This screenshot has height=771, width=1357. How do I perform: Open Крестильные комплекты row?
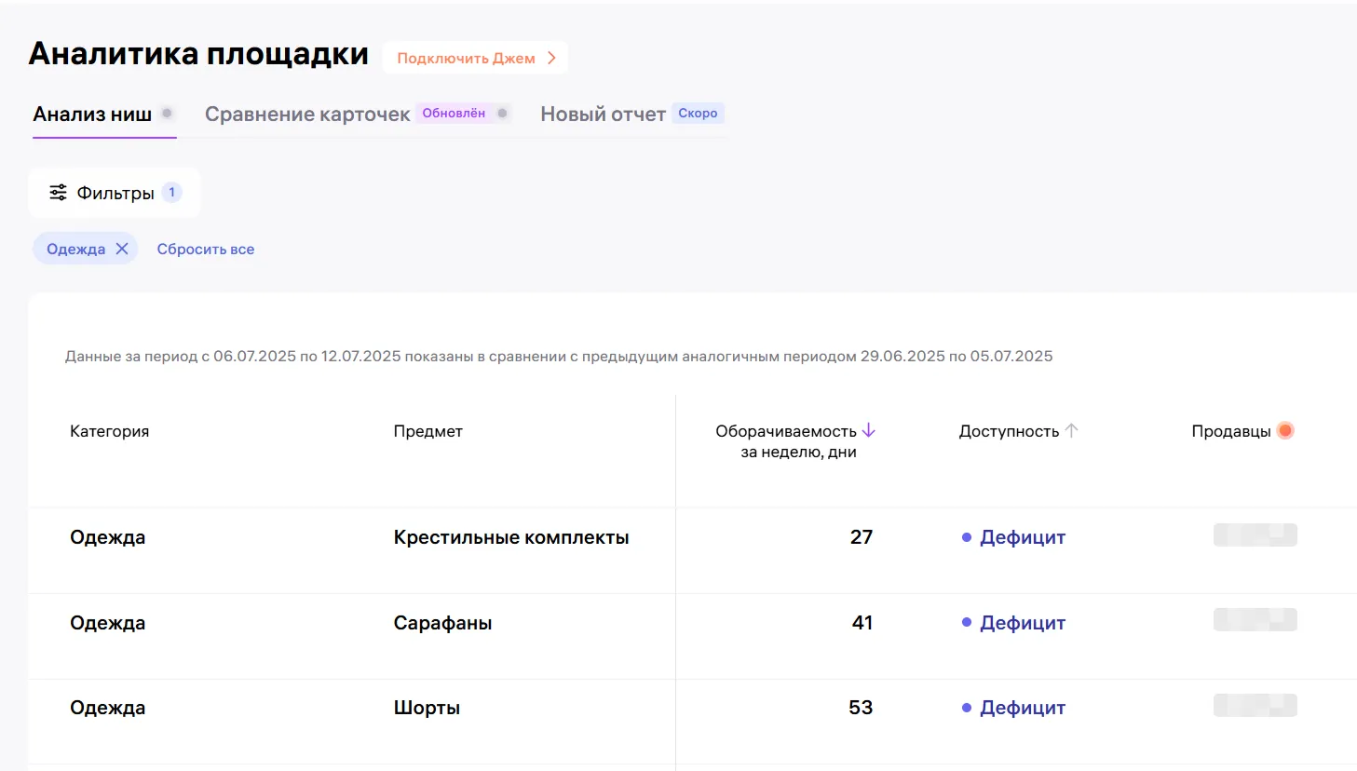pos(510,537)
